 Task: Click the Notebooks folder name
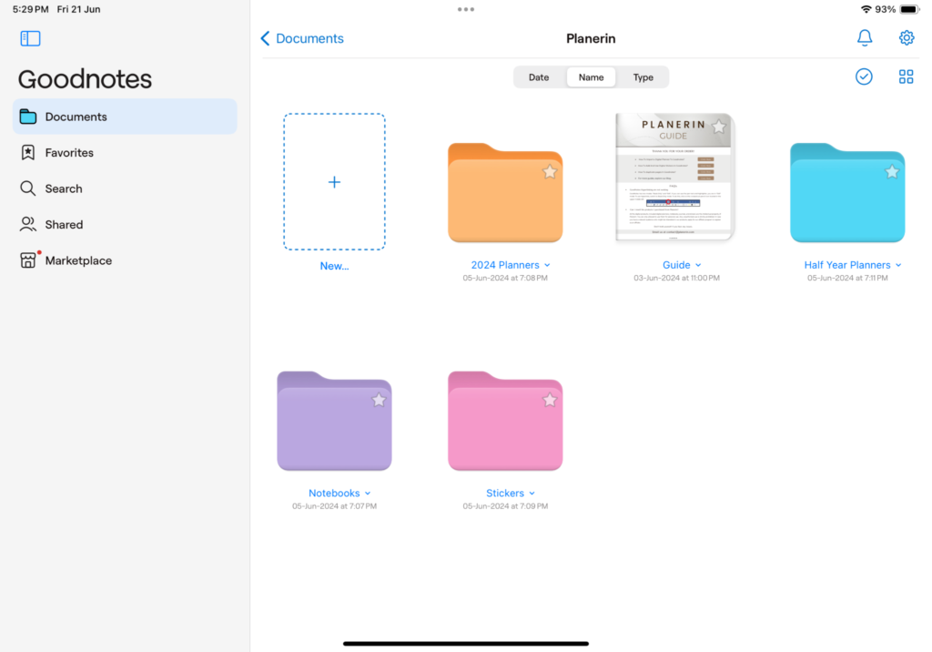334,494
